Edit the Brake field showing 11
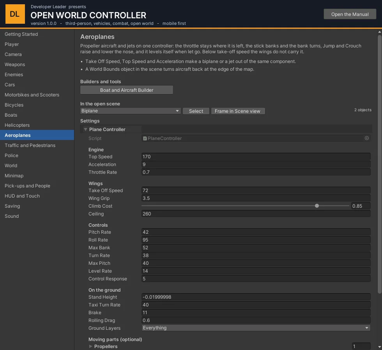382x350 pixels. click(256, 313)
